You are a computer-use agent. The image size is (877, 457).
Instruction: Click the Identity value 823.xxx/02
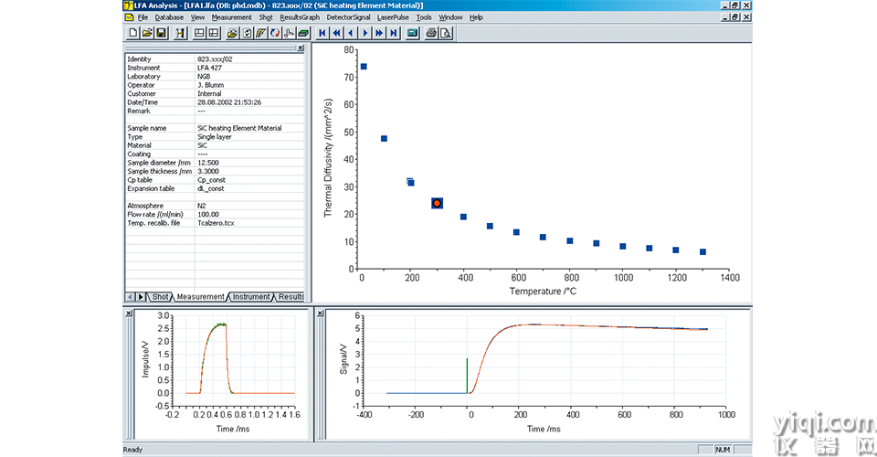[214, 58]
